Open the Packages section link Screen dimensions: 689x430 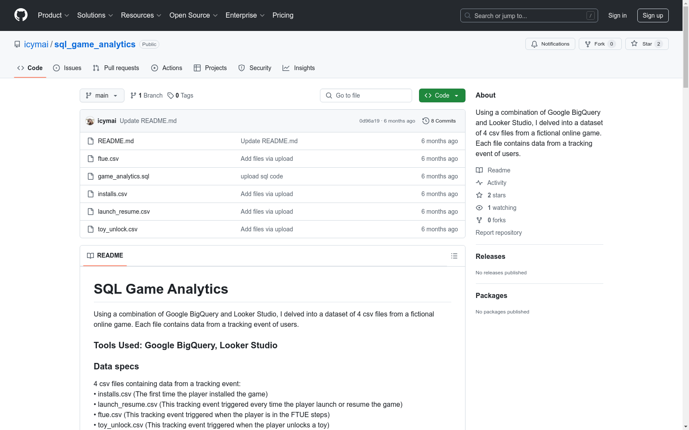click(491, 295)
